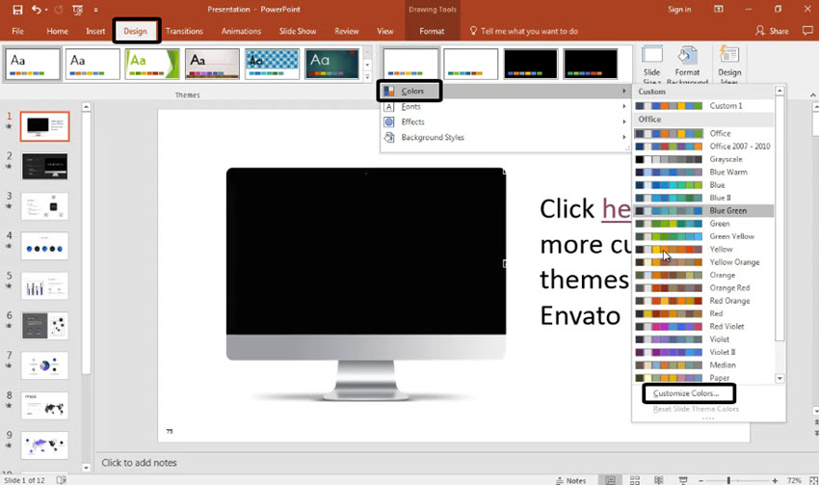This screenshot has width=819, height=485.
Task: Select slide 4 thumbnail with blue dots
Action: pos(44,246)
